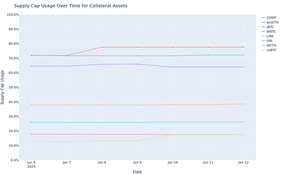Toggle COMP trace in the legend
The width and height of the screenshot is (281, 175).
[271, 17]
